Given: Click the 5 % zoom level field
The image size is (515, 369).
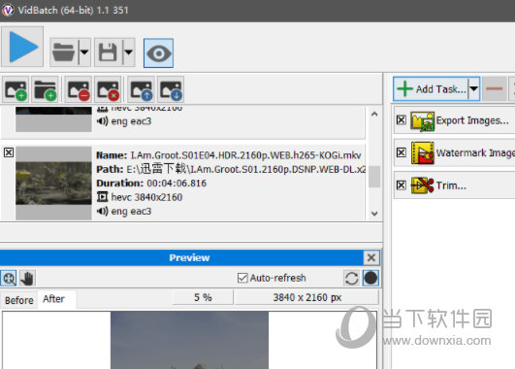Looking at the screenshot, I should 203,297.
